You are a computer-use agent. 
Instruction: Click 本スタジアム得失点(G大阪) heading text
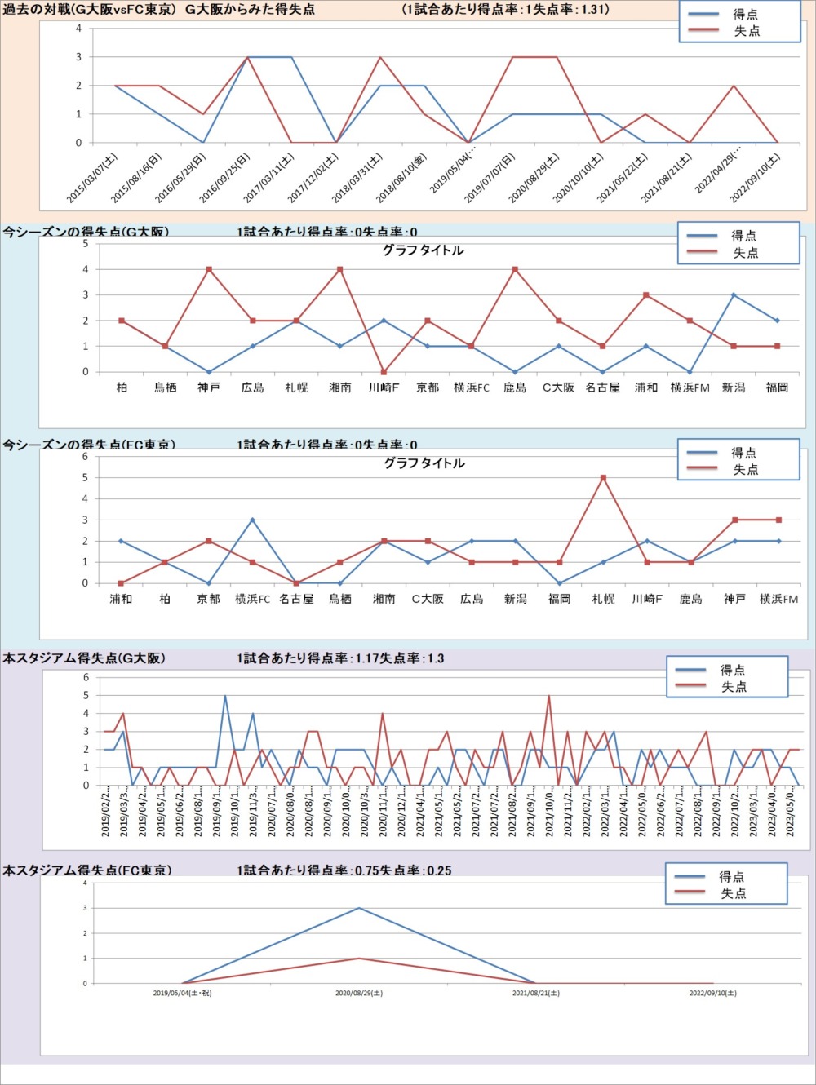pos(84,658)
